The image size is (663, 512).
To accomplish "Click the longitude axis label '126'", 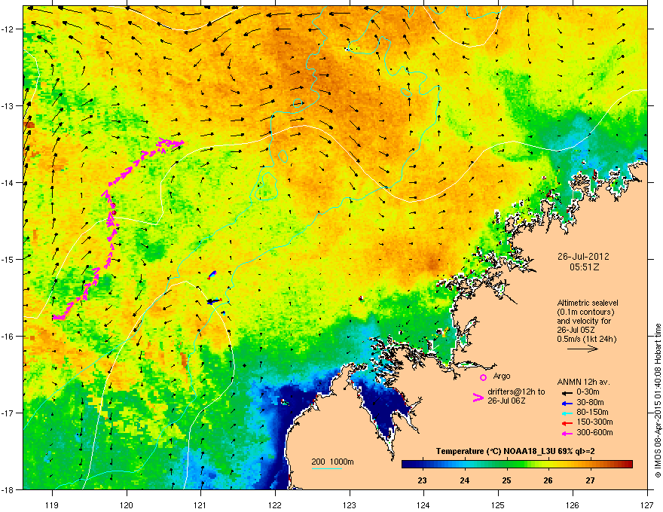I will tap(573, 505).
